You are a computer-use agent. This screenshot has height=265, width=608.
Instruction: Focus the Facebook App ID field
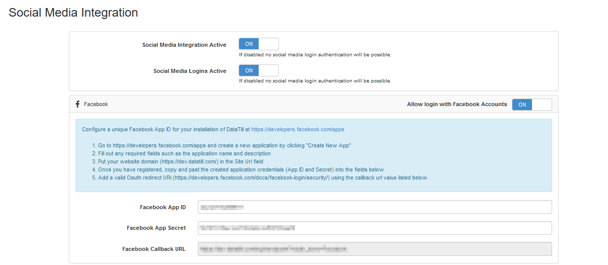click(375, 207)
